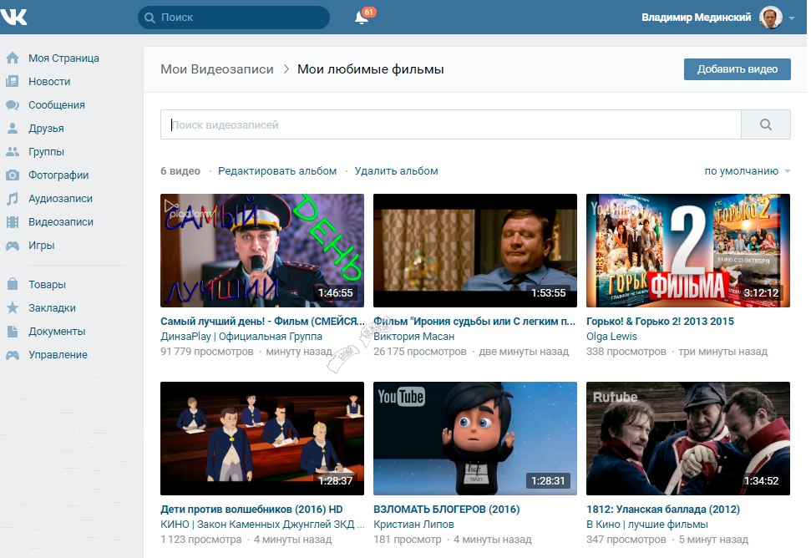Click 91 779 просмотров text
The image size is (811, 558).
pyautogui.click(x=207, y=351)
